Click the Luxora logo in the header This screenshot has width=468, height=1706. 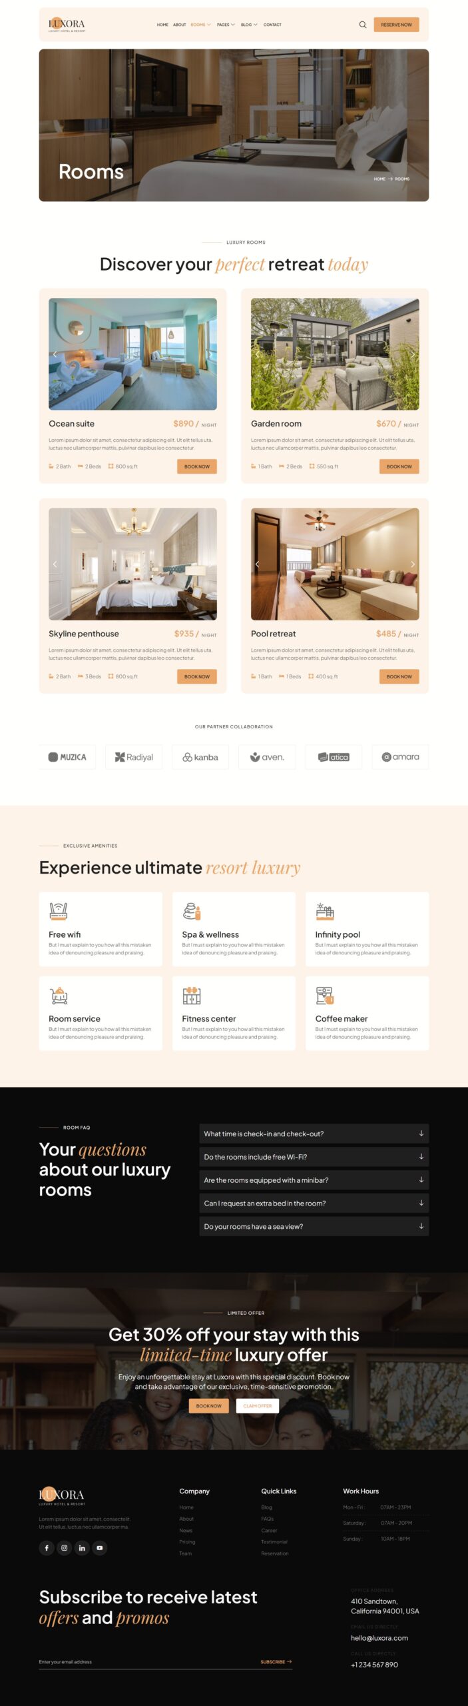[67, 25]
